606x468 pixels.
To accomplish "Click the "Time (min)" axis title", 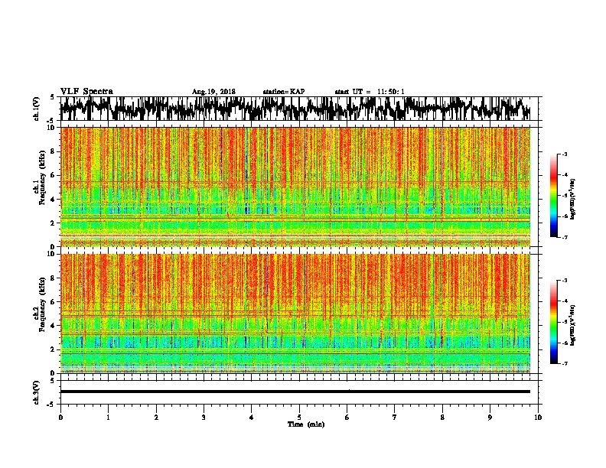I will click(306, 424).
